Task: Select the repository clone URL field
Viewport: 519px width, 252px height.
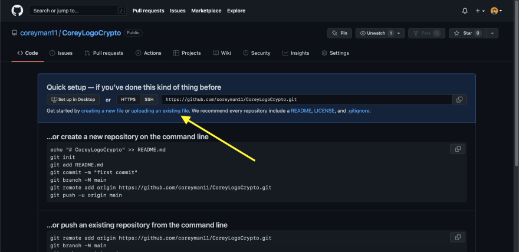Action: (x=307, y=99)
